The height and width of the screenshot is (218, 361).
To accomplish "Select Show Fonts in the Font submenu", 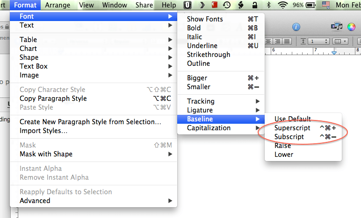I will point(205,19).
